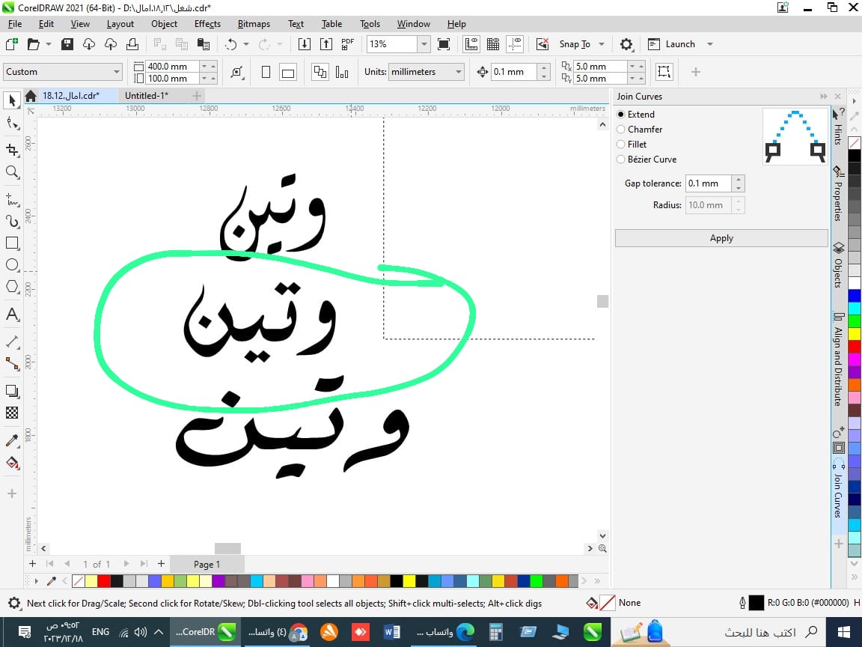Switch to the Untitled-1 document tab

point(147,96)
